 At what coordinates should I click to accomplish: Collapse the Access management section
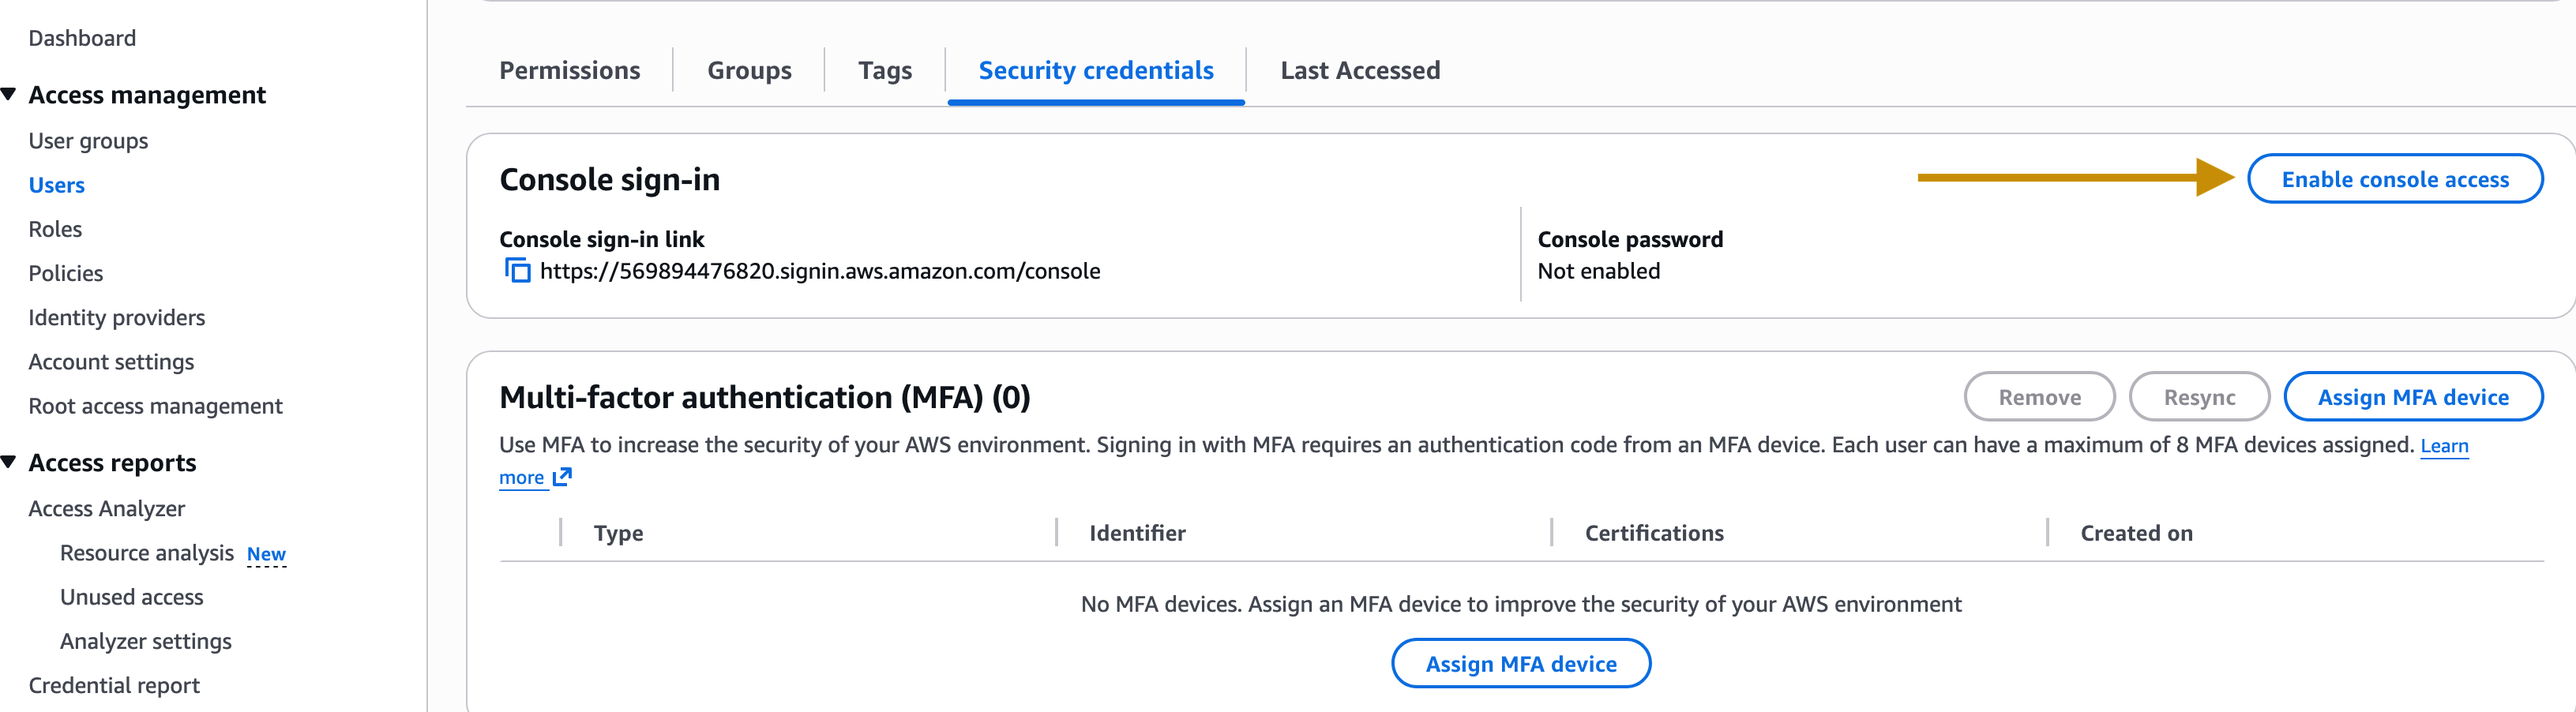point(9,95)
